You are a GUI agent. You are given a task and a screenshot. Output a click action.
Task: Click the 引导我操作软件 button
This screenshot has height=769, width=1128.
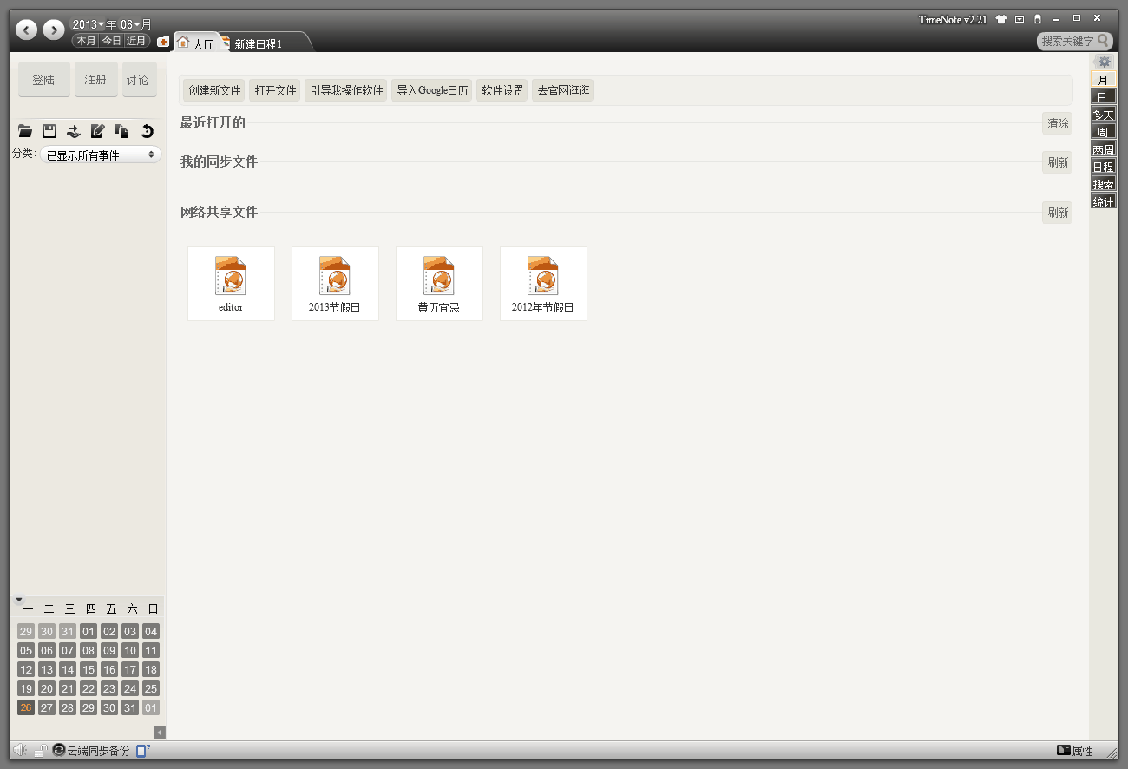click(x=346, y=90)
